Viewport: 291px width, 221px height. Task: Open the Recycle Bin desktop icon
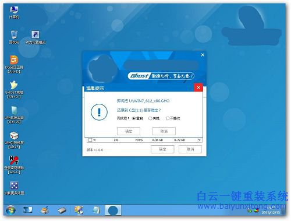click(x=14, y=37)
